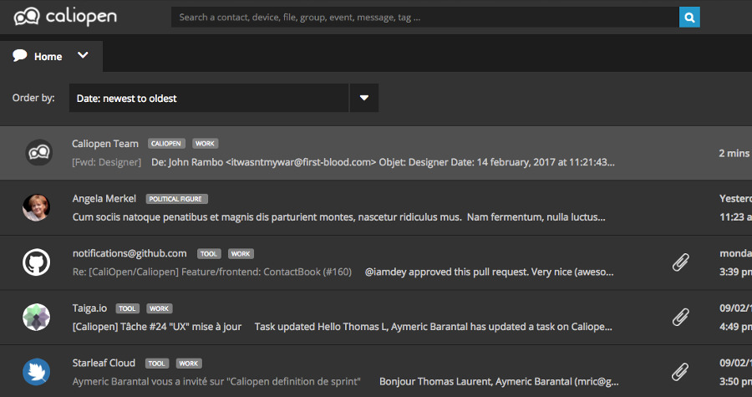Image resolution: width=752 pixels, height=397 pixels.
Task: Open sender name Starleaf Cloud
Action: pyautogui.click(x=104, y=363)
